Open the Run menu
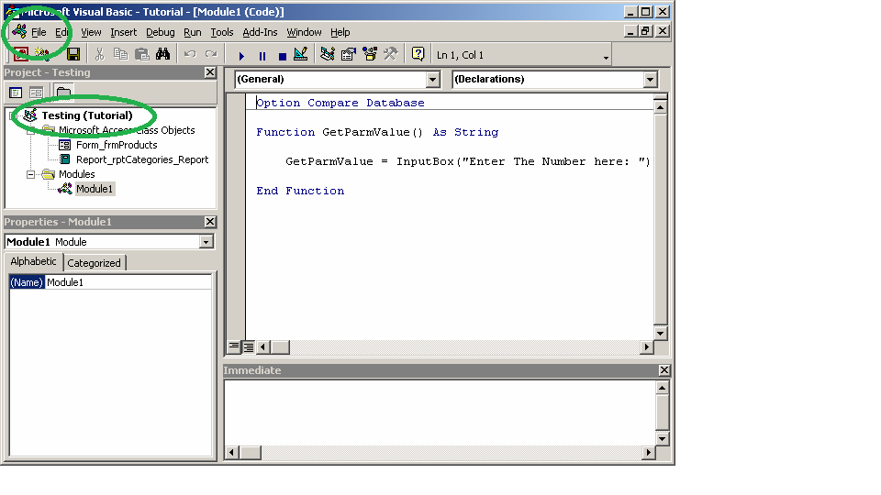The height and width of the screenshot is (495, 881). (x=192, y=32)
